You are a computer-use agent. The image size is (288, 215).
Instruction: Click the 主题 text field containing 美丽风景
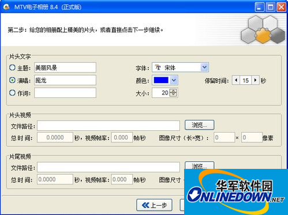pos(65,67)
